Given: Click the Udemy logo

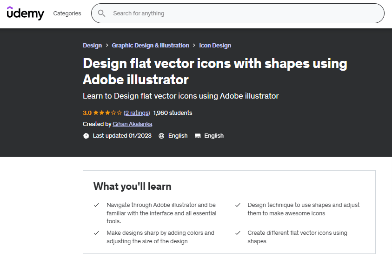Looking at the screenshot, I should pos(26,13).
